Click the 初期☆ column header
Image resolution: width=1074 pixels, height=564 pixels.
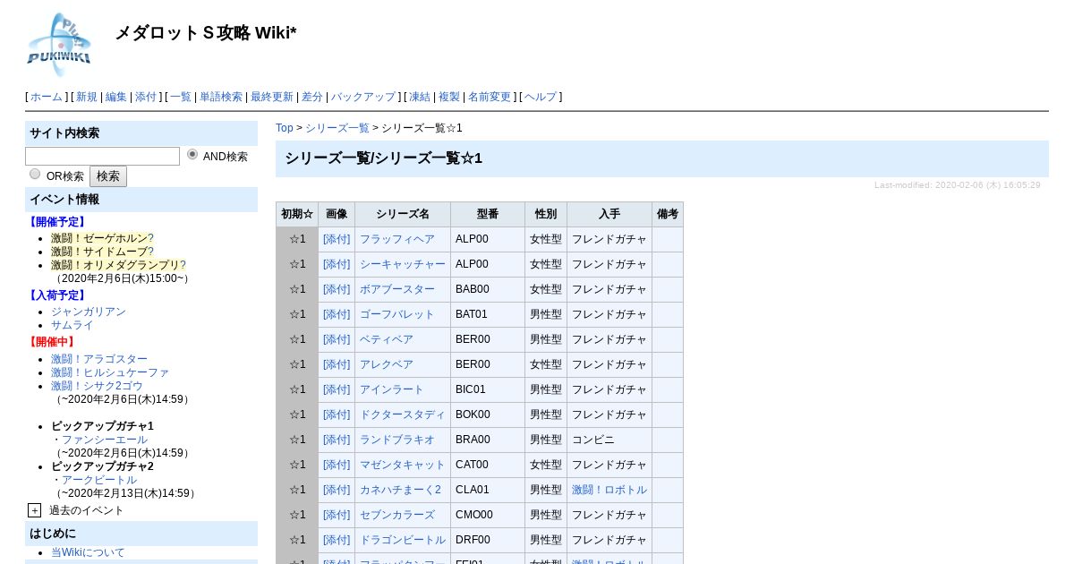(x=297, y=215)
